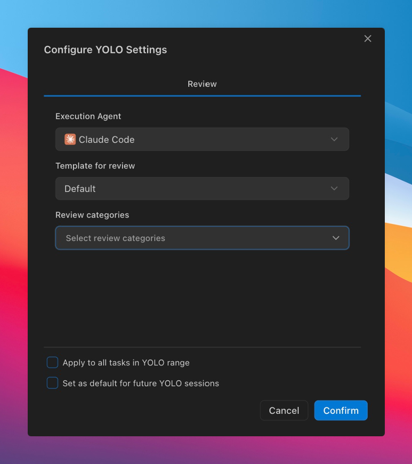Viewport: 412px width, 464px height.
Task: Click the Execution Agent dropdown chevron
Action: pyautogui.click(x=335, y=139)
